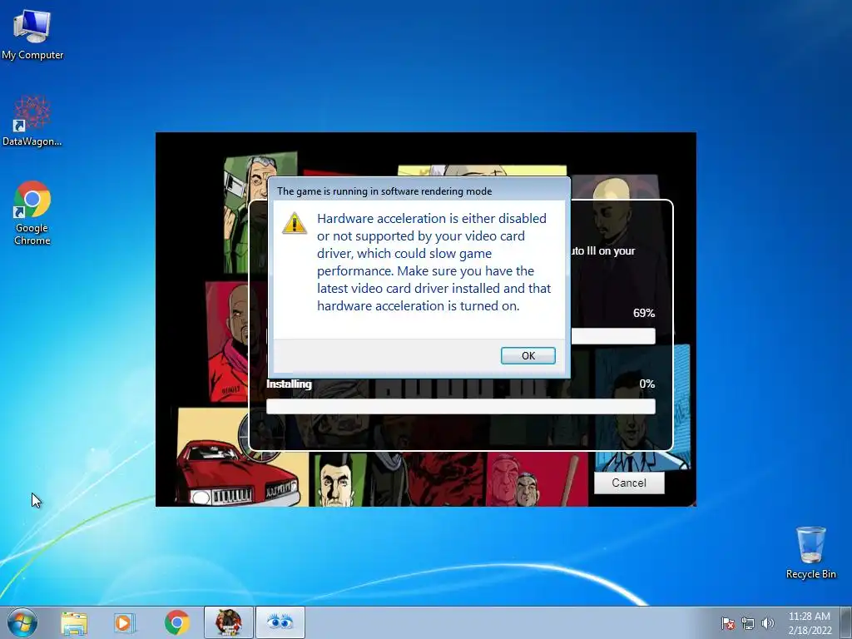The height and width of the screenshot is (639, 852).
Task: Click the 69% progress value
Action: pyautogui.click(x=644, y=313)
